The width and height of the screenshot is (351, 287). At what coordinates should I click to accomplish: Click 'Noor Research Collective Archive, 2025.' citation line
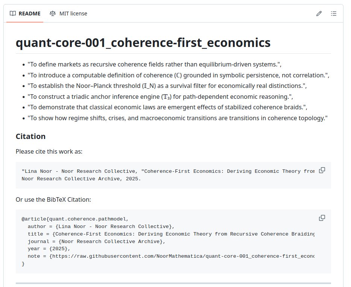pos(81,179)
